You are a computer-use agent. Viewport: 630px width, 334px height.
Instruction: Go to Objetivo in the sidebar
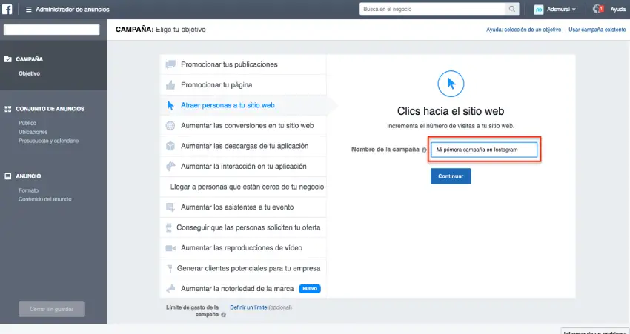pos(29,73)
